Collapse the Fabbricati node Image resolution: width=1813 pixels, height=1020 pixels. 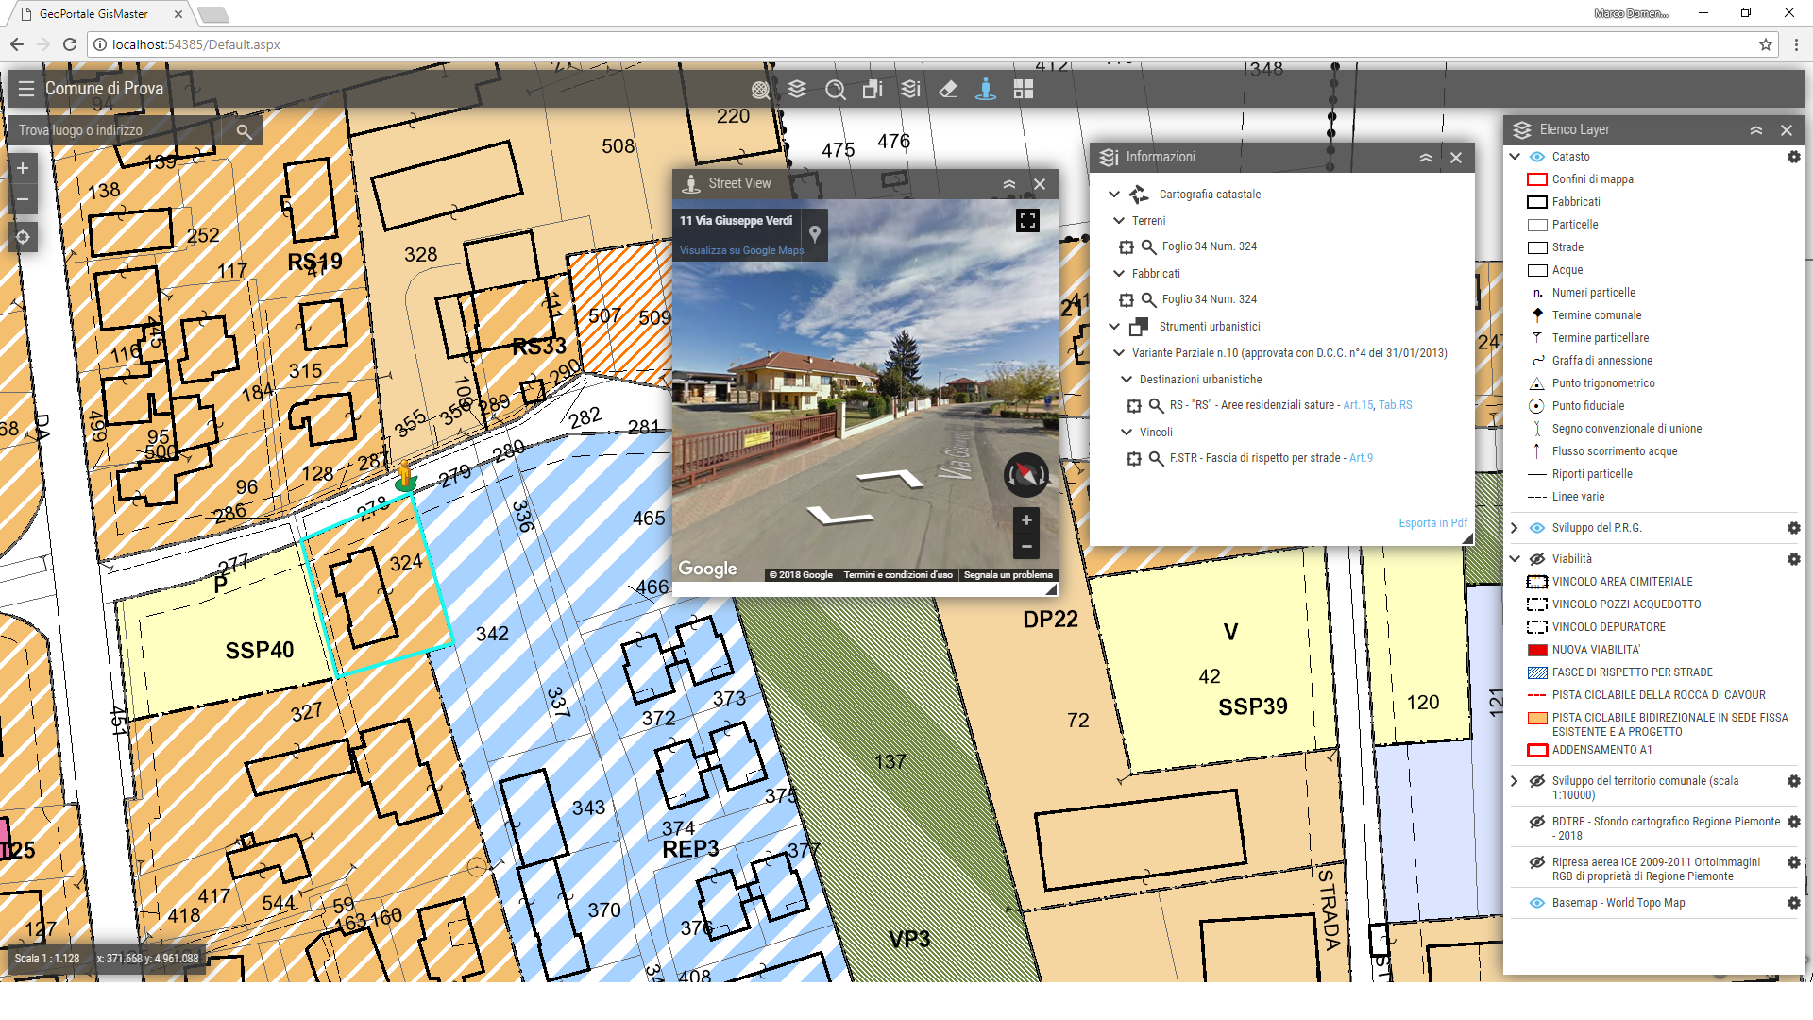1119,274
